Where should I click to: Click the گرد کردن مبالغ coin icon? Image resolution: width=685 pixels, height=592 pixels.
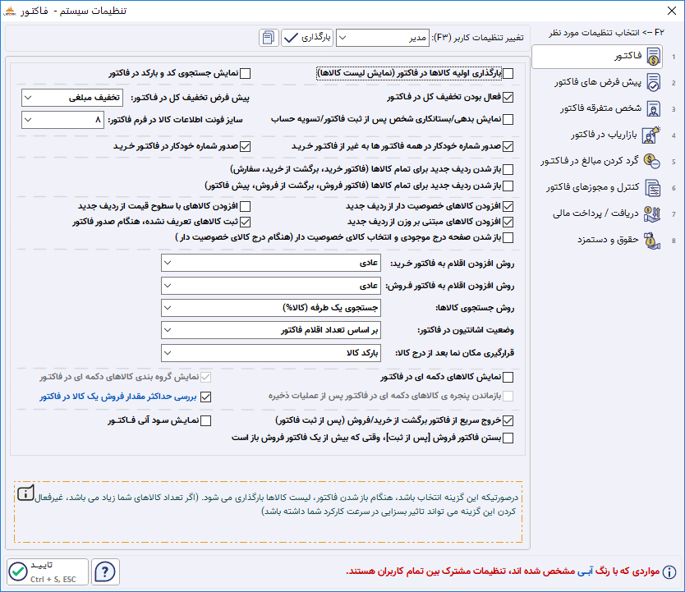652,161
